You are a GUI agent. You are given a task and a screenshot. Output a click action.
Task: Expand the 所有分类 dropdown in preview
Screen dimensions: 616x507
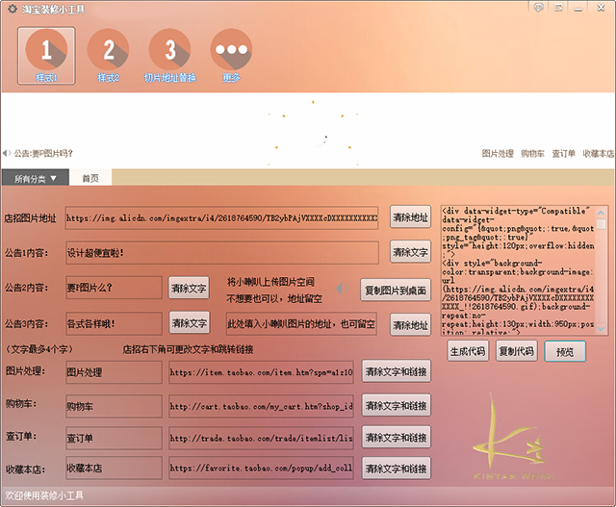(x=36, y=179)
